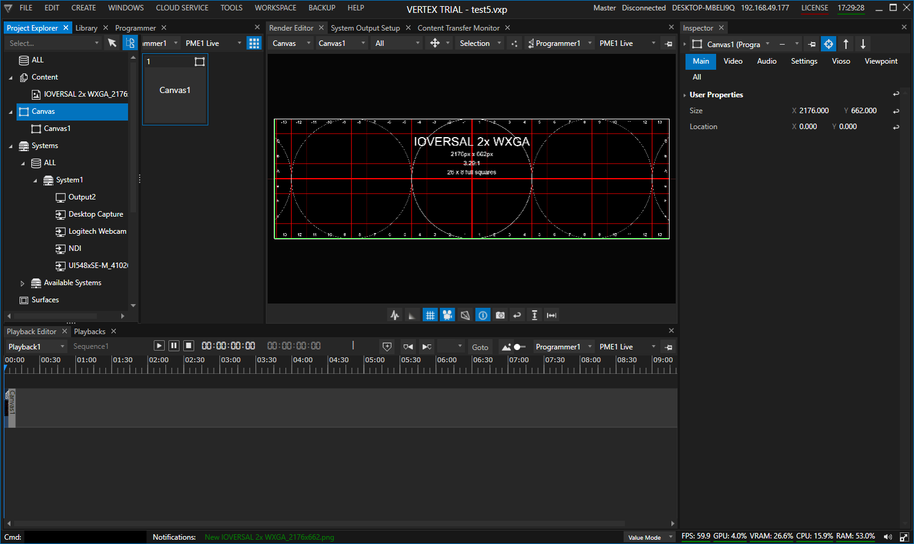The image size is (914, 544).
Task: Click the up arrow icon in Inspector
Action: (x=846, y=44)
